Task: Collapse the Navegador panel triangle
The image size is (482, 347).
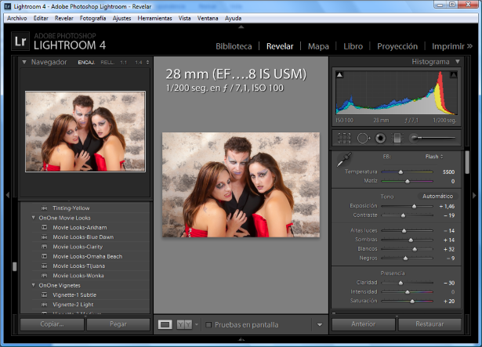Action: click(24, 62)
